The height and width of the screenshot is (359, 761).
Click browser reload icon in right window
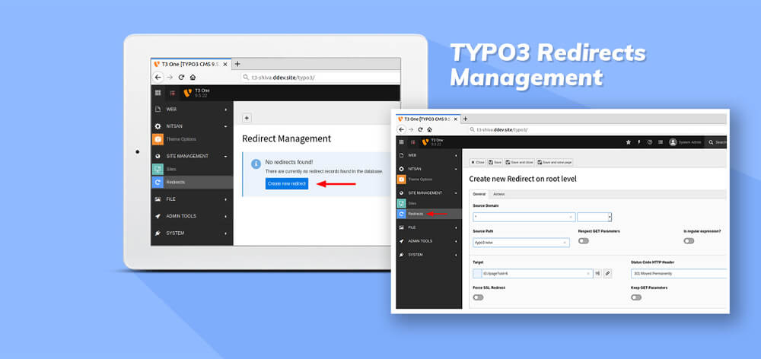click(x=422, y=129)
